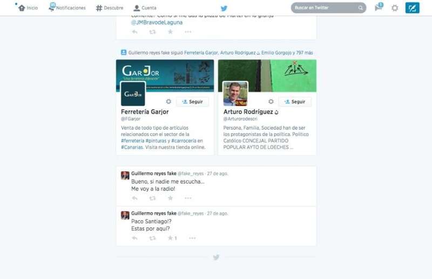Screen dimensions: 432x279
Task: Click the search magnifier icon
Action: (x=360, y=8)
